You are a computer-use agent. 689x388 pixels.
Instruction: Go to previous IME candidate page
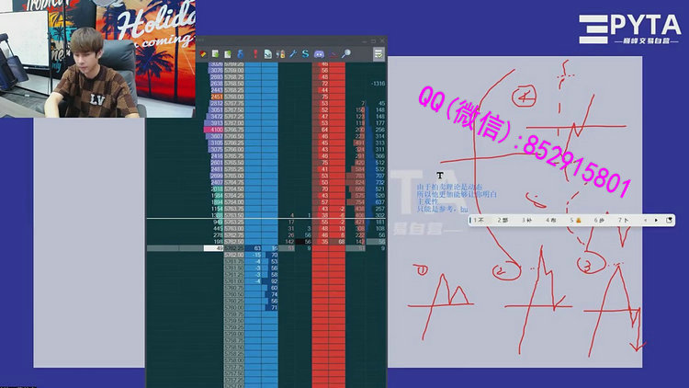(x=645, y=220)
